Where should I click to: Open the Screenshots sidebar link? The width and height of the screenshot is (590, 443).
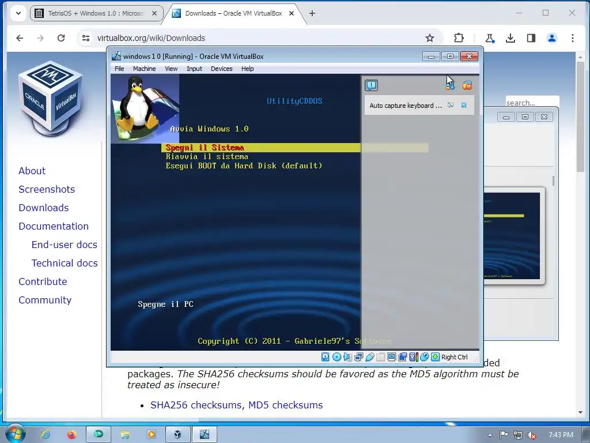point(47,189)
